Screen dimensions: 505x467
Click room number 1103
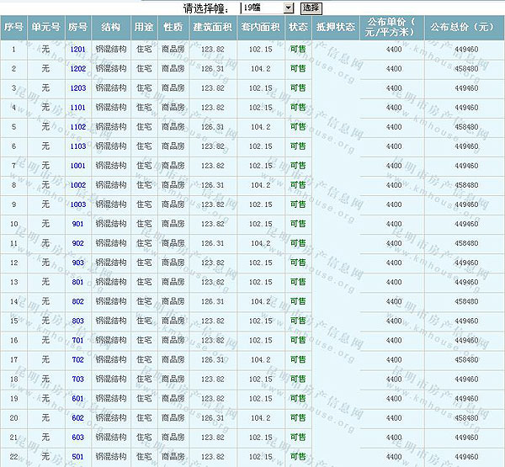77,146
